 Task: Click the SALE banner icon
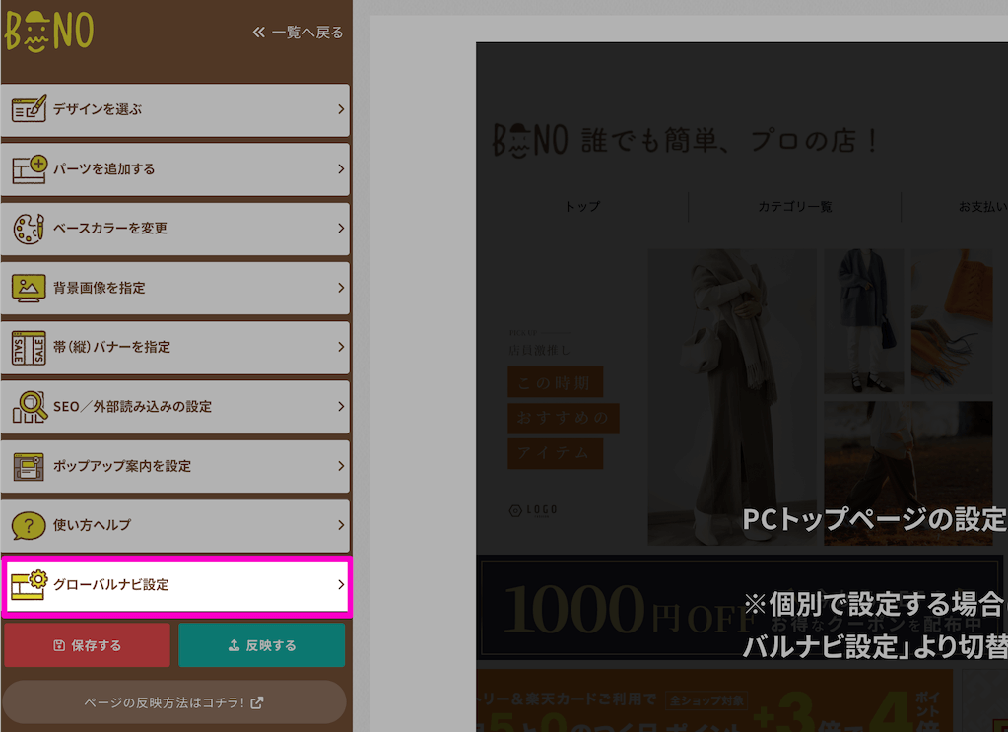[29, 347]
